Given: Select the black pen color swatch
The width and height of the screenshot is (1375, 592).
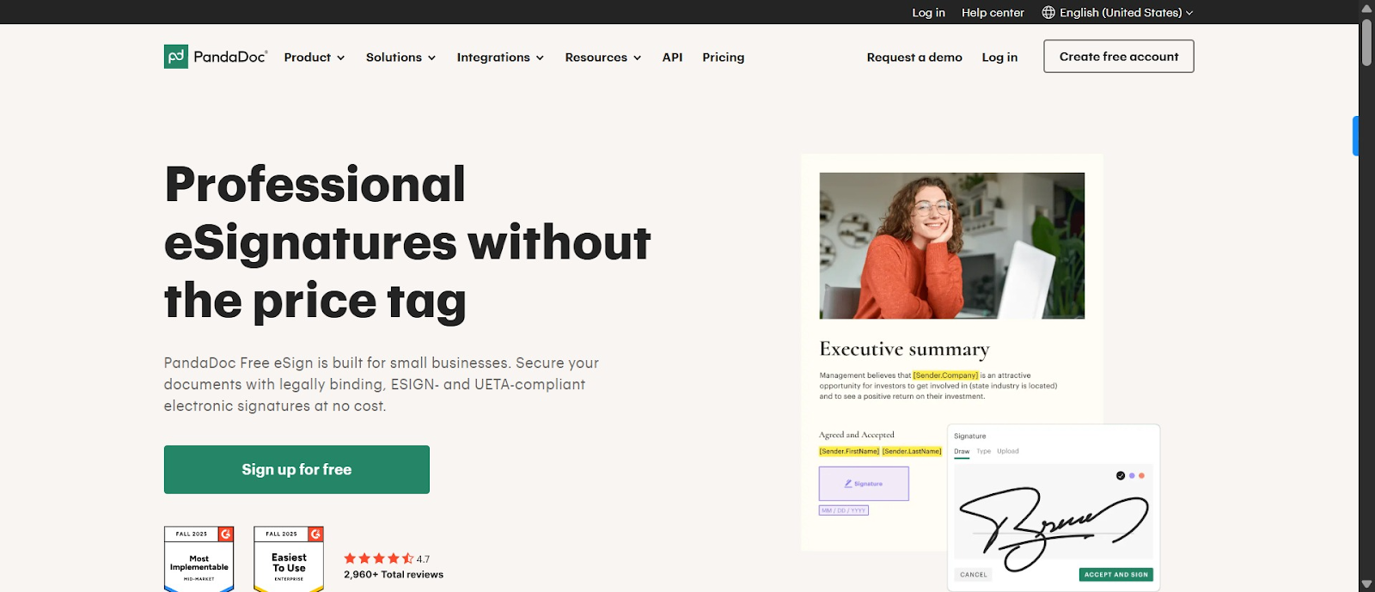Looking at the screenshot, I should 1121,475.
